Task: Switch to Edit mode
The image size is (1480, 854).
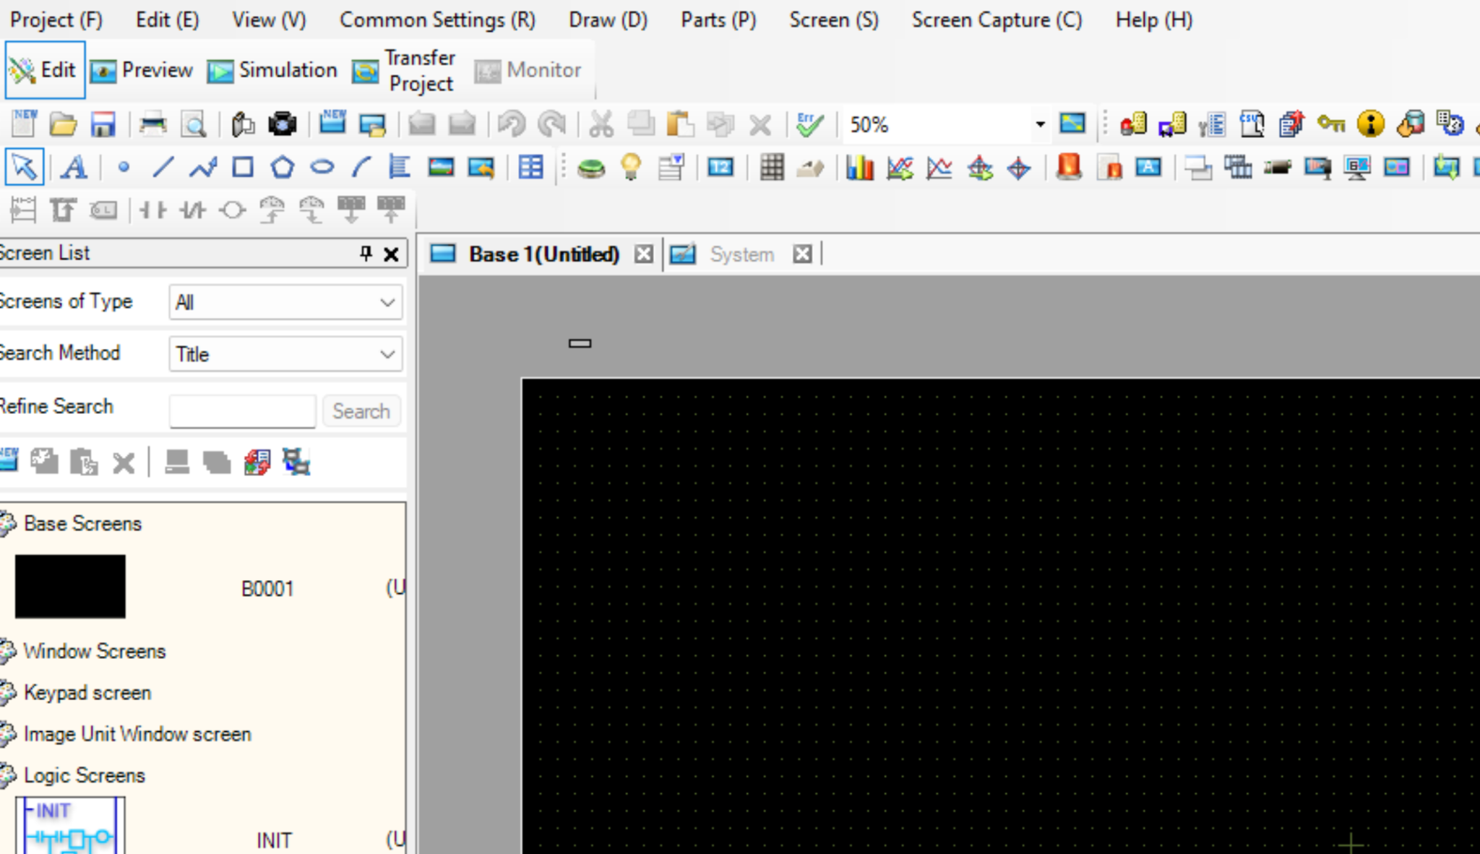Action: pos(45,70)
